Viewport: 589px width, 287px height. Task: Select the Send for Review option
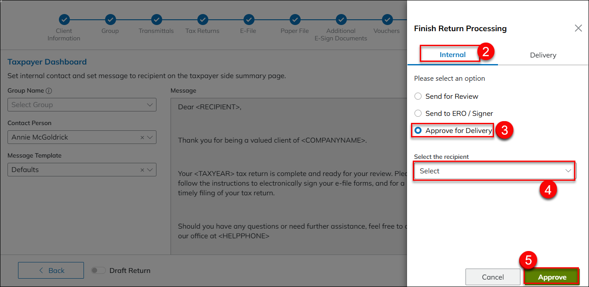pyautogui.click(x=418, y=97)
